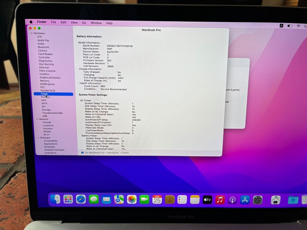Open Mail app from the Dock
The image size is (307, 230).
click(106, 199)
